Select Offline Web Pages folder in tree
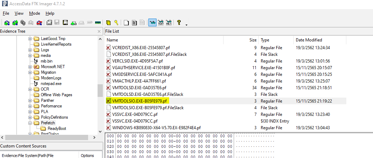 (56, 95)
